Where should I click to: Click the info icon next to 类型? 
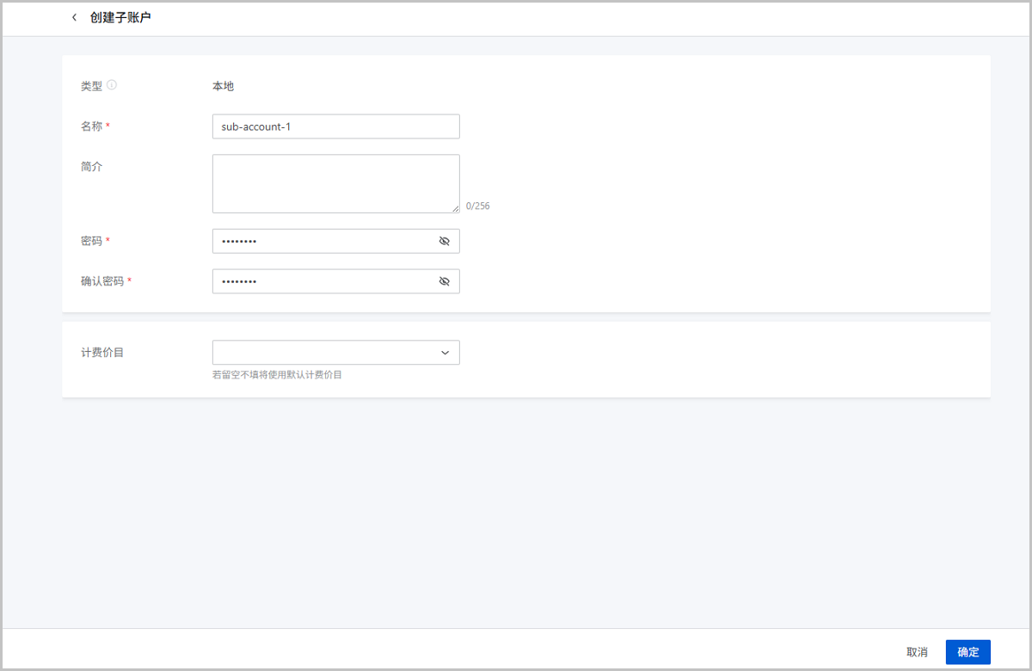pyautogui.click(x=112, y=85)
